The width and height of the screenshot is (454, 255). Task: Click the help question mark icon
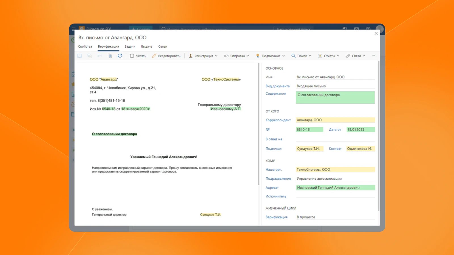point(368,29)
